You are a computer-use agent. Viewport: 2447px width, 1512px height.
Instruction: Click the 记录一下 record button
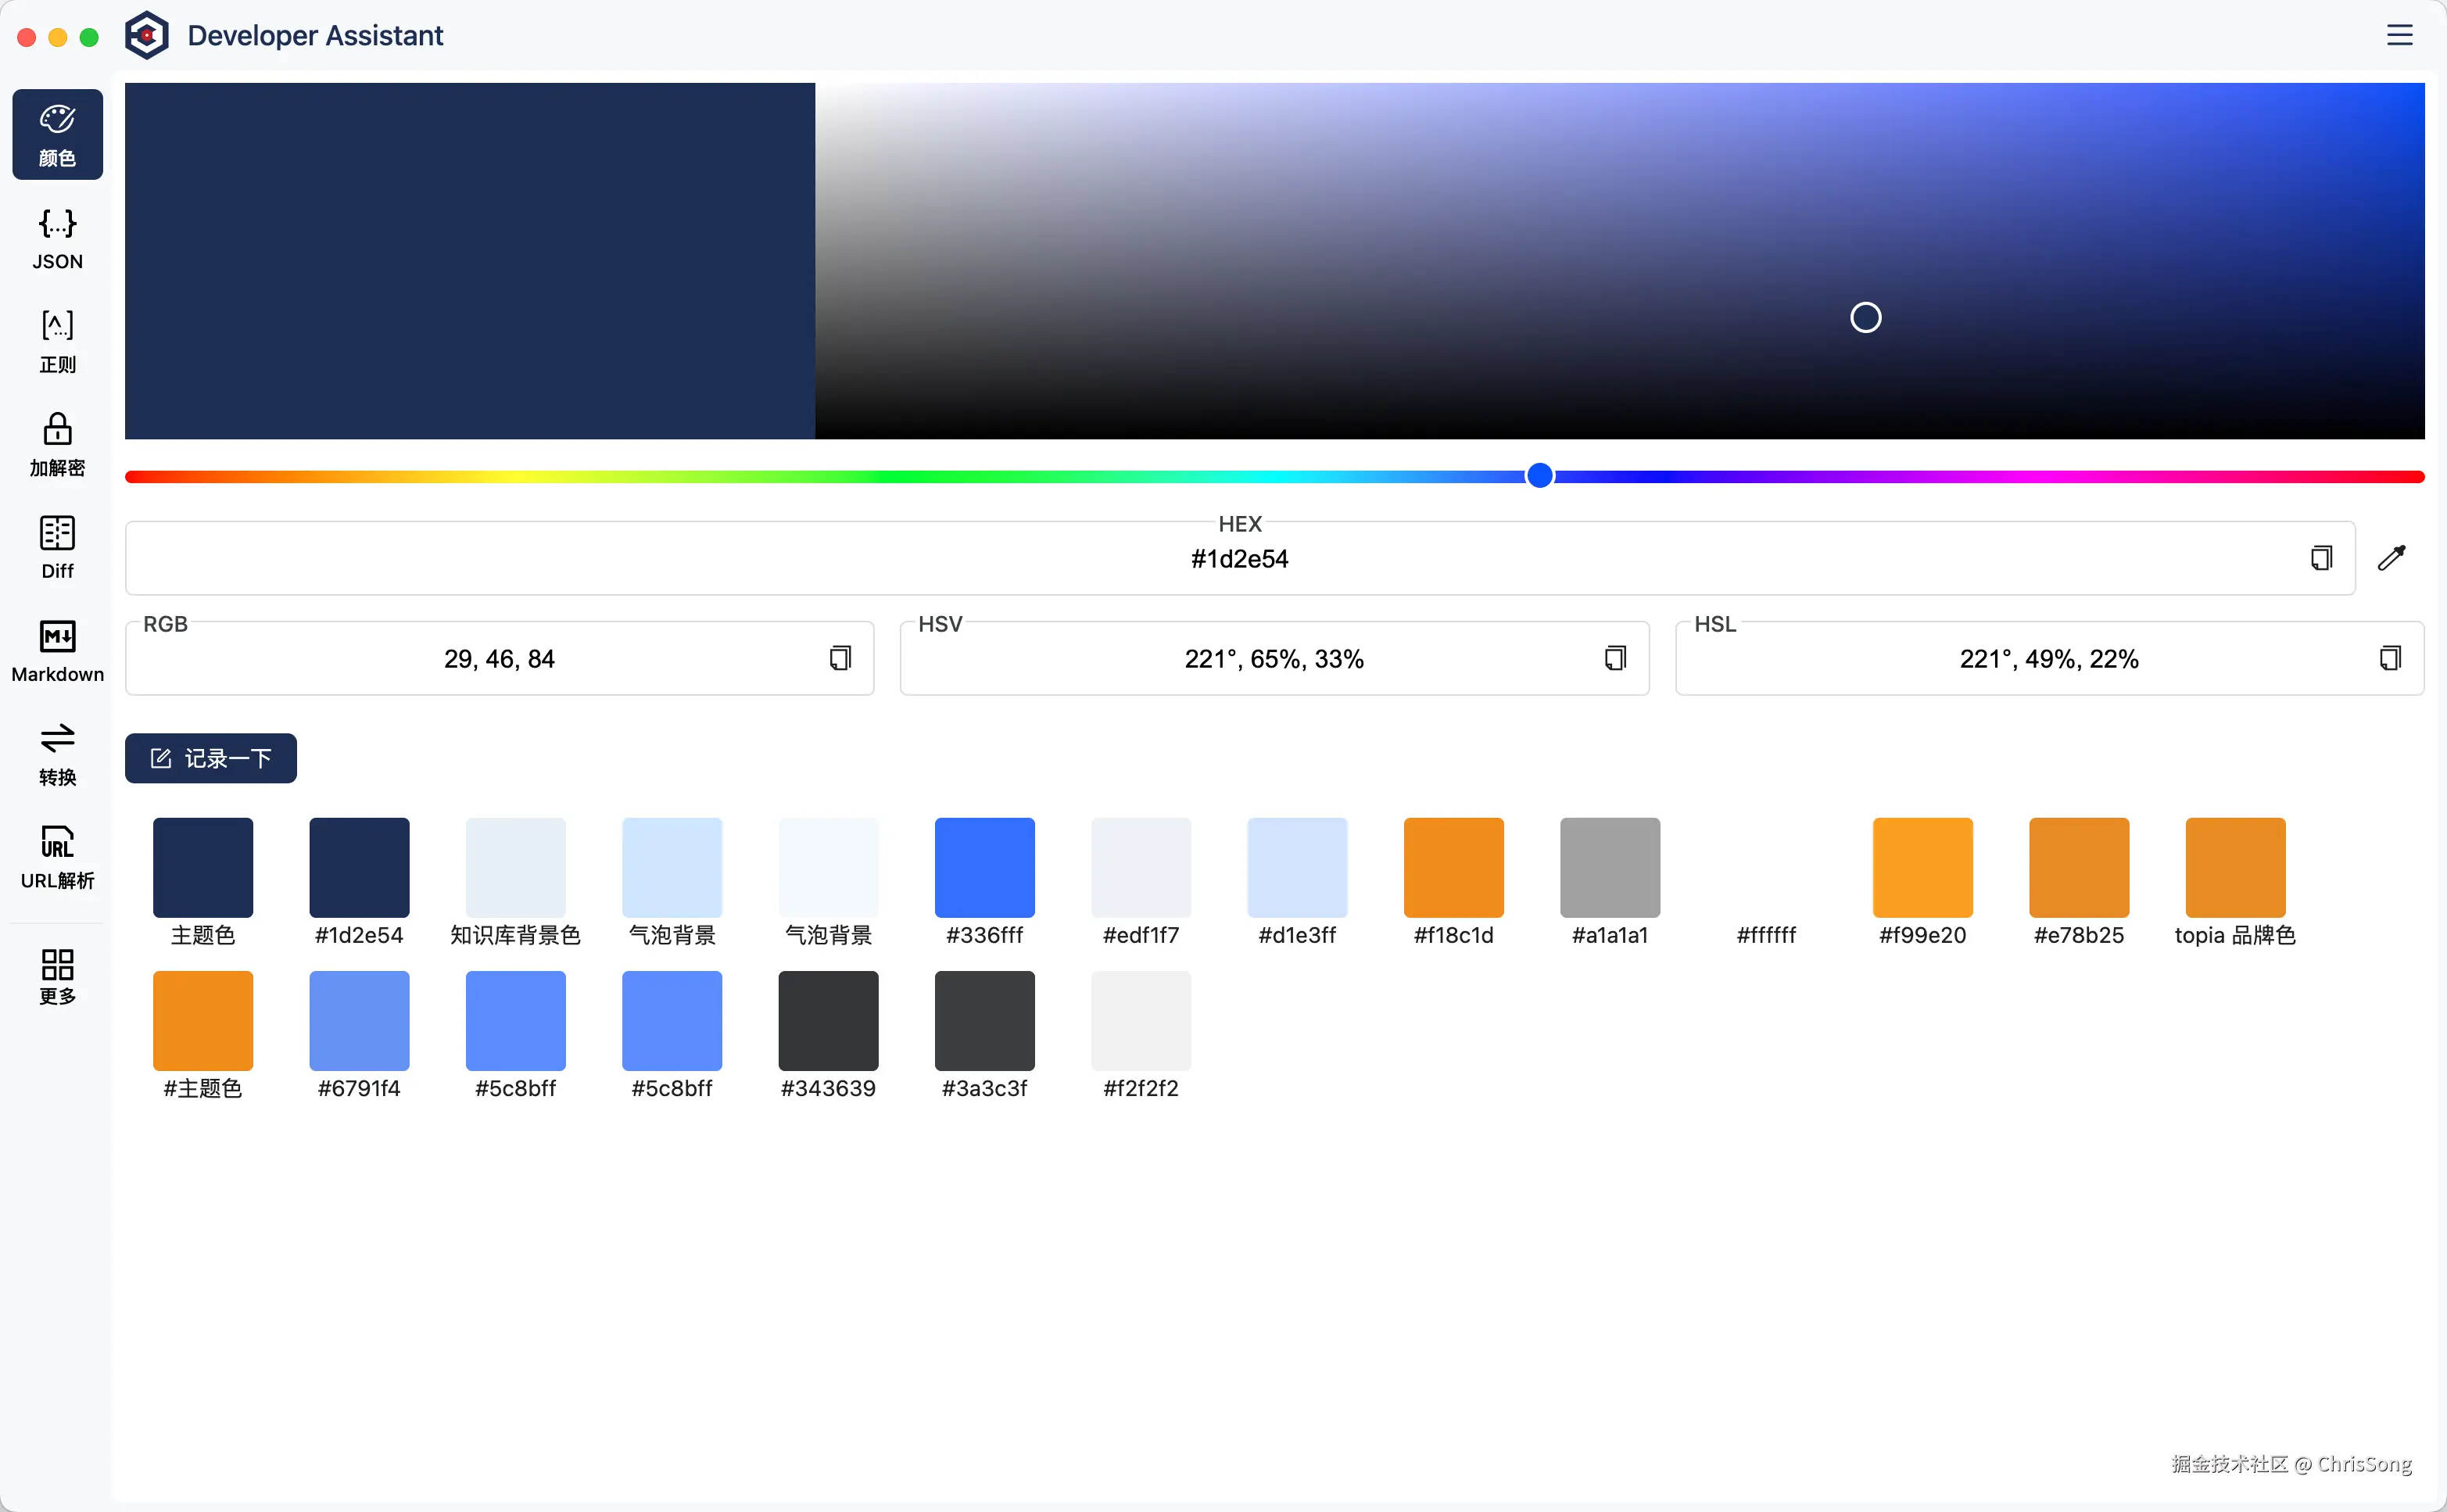coord(210,758)
